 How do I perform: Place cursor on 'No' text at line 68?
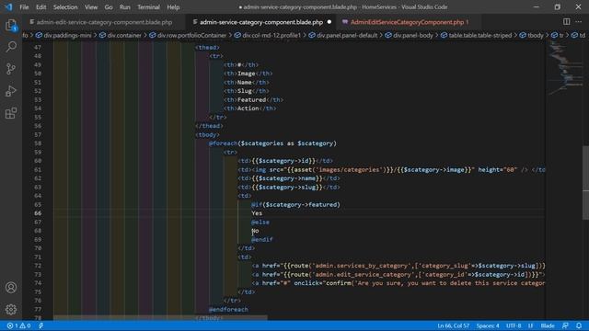tap(255, 231)
